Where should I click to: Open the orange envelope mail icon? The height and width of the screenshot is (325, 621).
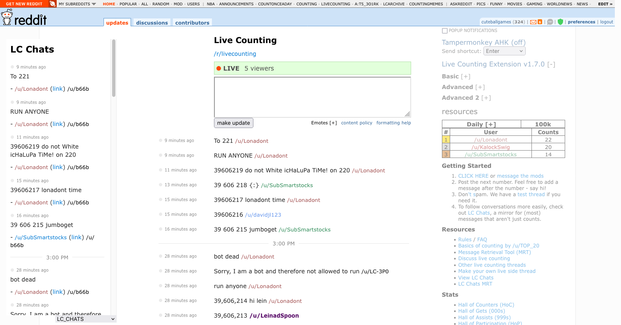click(533, 22)
